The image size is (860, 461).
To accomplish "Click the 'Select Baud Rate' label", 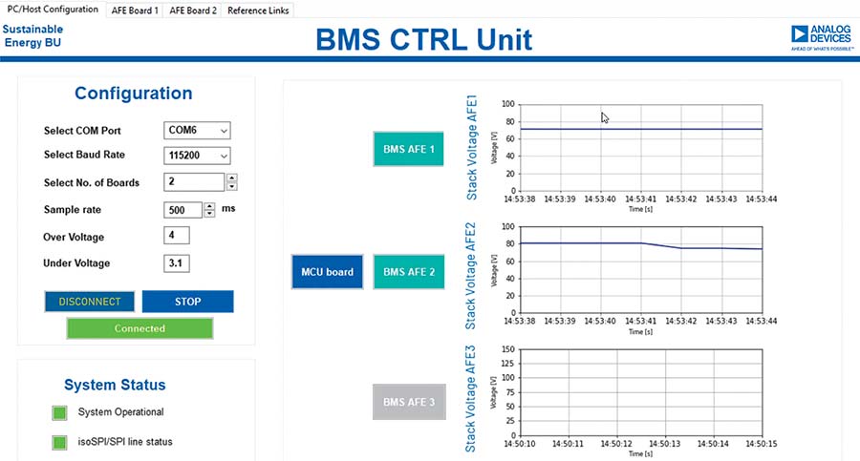I will tap(84, 155).
